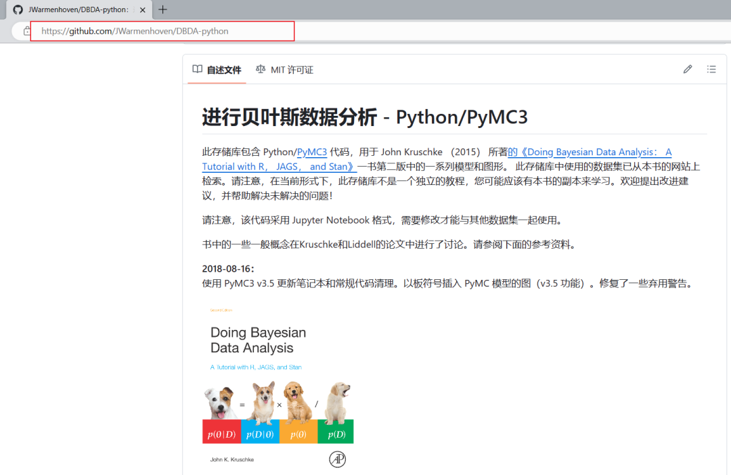Click the green p(D) box on cover
731x475 pixels.
click(x=336, y=432)
